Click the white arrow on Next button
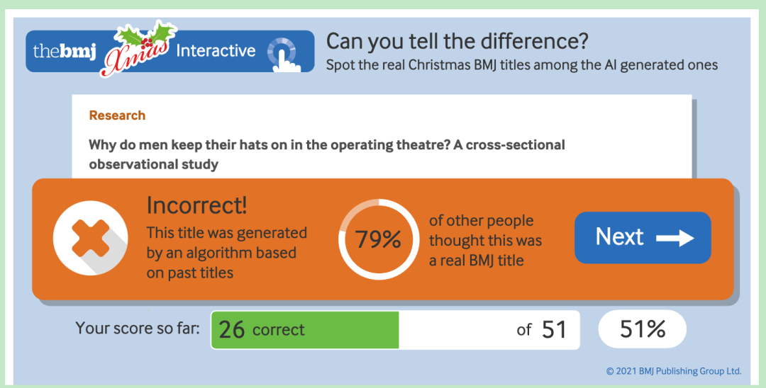766x388 pixels. tap(675, 238)
